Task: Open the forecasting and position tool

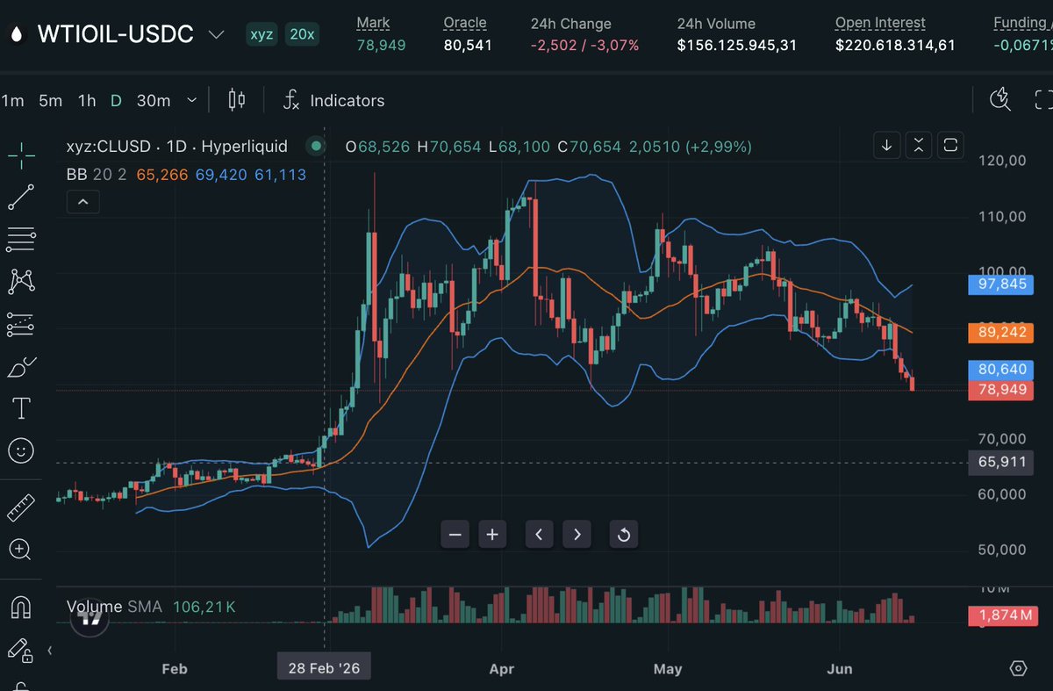Action: click(21, 324)
